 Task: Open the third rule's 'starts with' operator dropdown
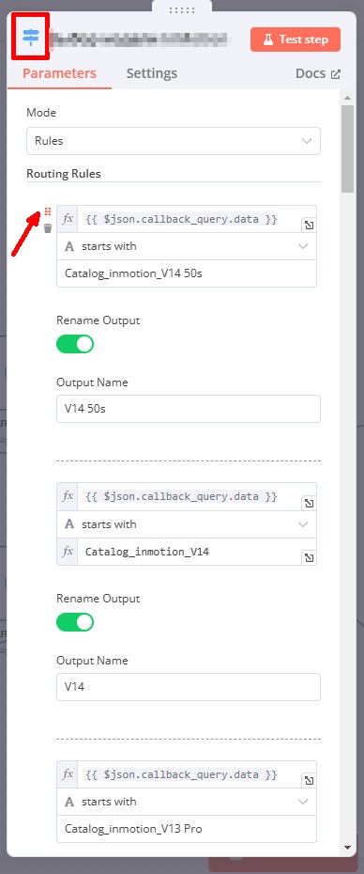point(187,802)
